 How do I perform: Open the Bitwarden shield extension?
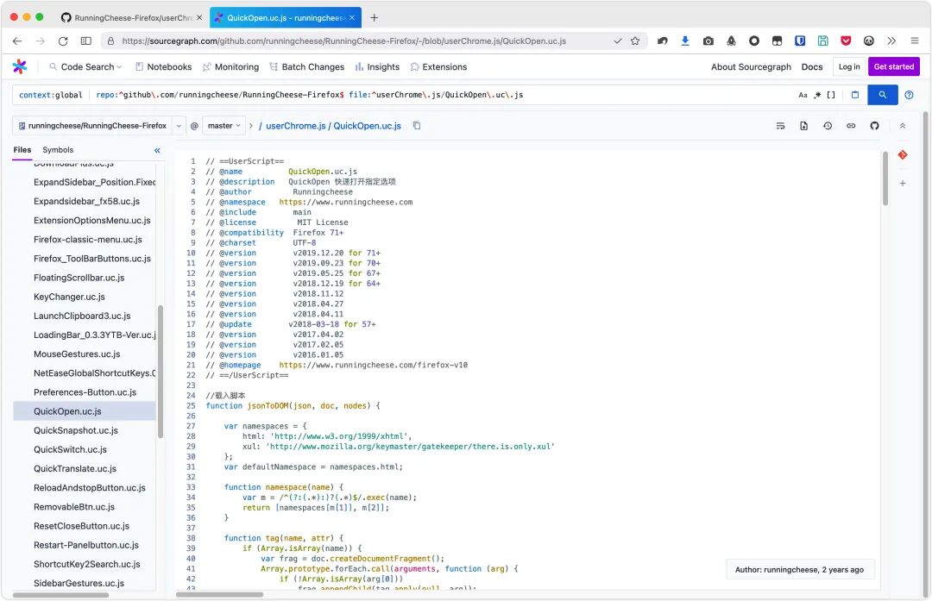pos(800,41)
